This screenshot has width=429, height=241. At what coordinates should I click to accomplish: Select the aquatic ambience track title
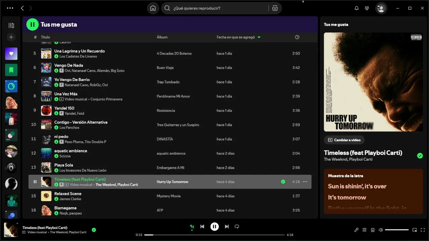(x=71, y=151)
